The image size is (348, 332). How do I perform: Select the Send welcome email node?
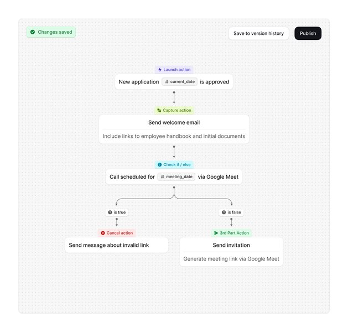pos(174,129)
